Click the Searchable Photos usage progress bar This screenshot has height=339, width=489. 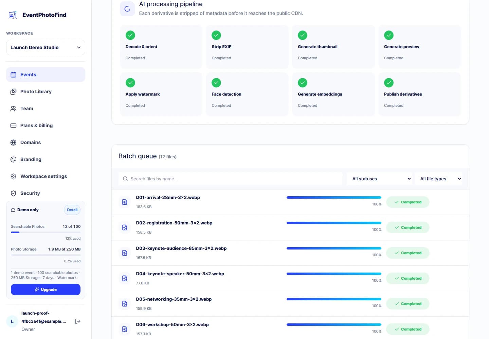(46, 232)
